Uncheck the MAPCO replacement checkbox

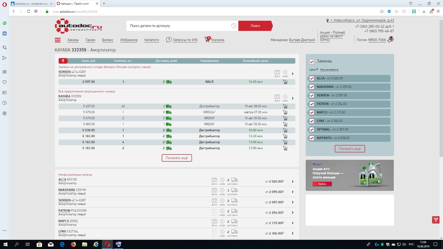coord(312,113)
